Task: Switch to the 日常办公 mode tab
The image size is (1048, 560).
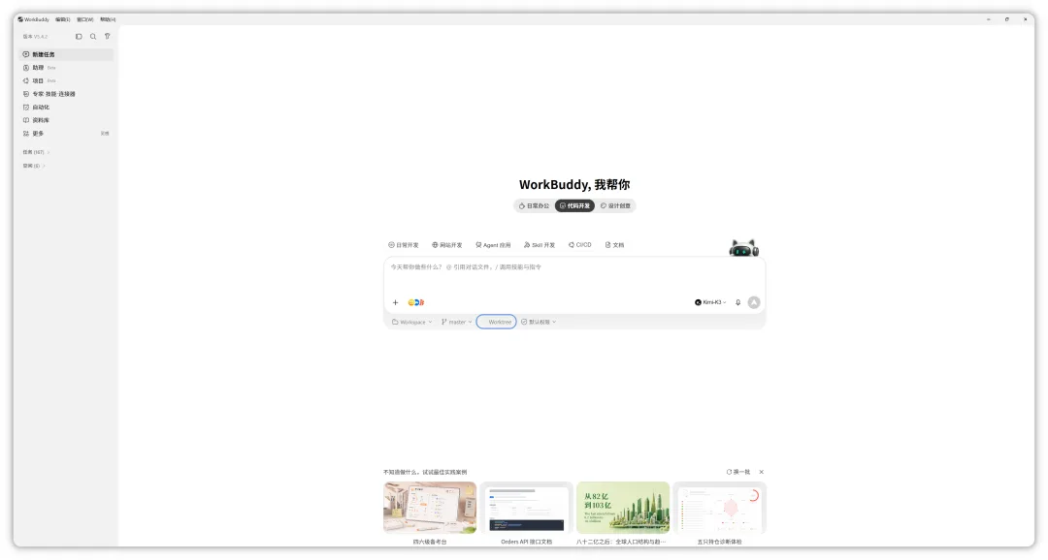Action: click(x=534, y=205)
